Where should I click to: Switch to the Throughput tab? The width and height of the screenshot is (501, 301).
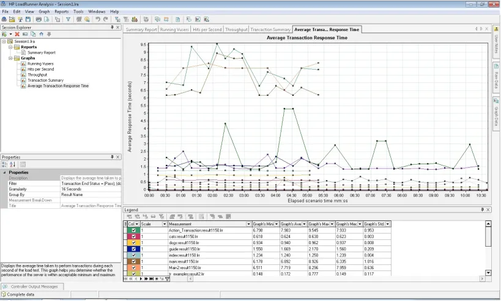(236, 29)
